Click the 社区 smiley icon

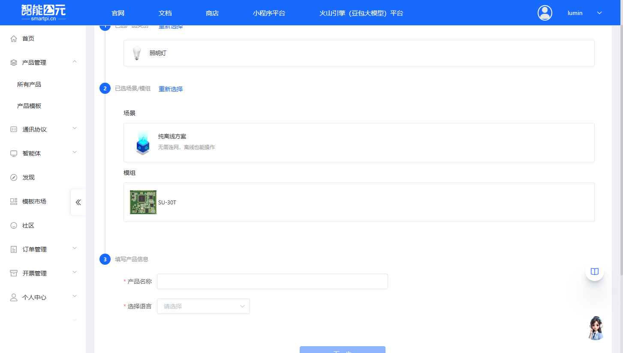[x=13, y=225]
